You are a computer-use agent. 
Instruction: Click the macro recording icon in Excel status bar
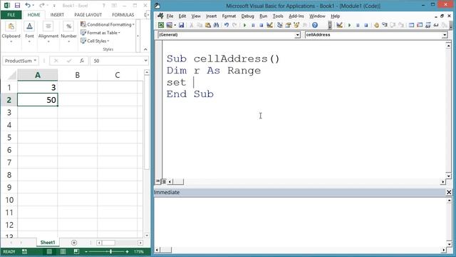[x=24, y=251]
